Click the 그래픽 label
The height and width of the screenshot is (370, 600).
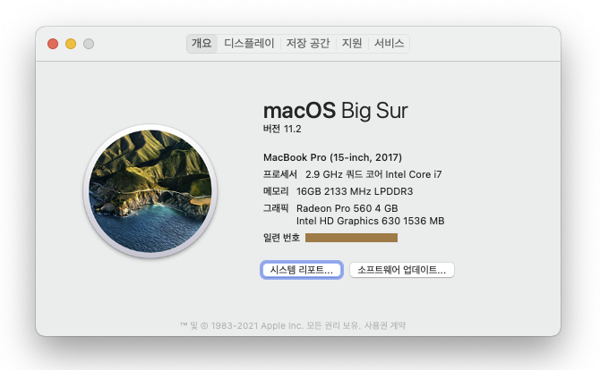pyautogui.click(x=276, y=208)
